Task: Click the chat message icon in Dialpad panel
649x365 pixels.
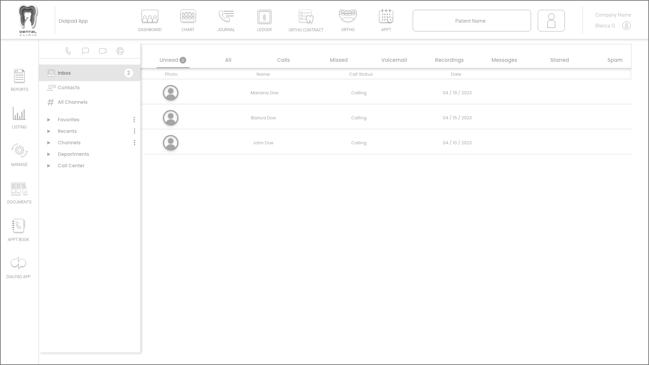Action: (86, 51)
